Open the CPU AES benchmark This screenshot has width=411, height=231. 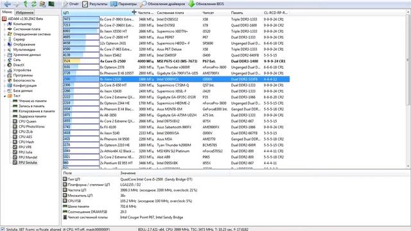pos(23,137)
